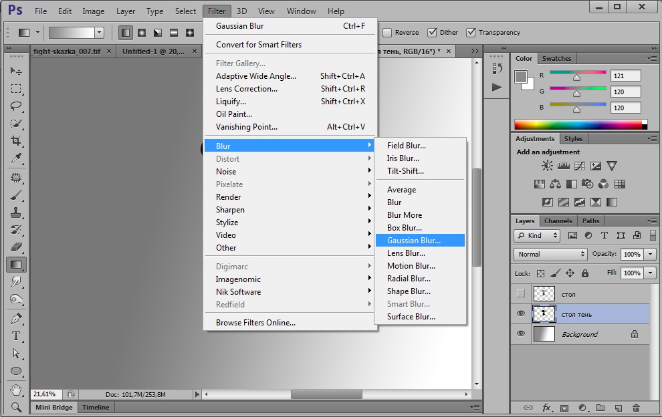This screenshot has height=417, width=662.
Task: Select the Eraser tool
Action: point(16,247)
